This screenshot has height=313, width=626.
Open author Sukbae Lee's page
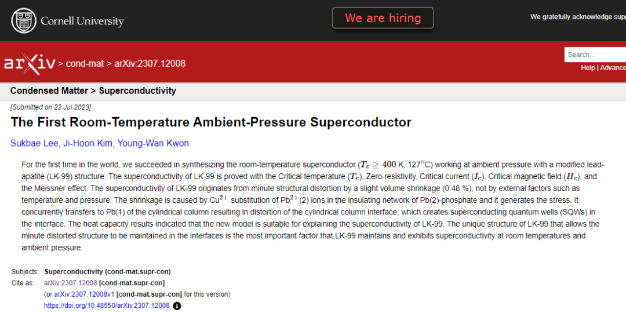tap(34, 143)
